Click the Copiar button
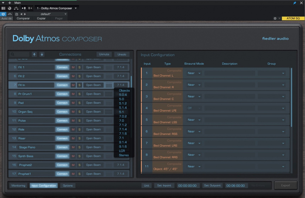 point(41,18)
